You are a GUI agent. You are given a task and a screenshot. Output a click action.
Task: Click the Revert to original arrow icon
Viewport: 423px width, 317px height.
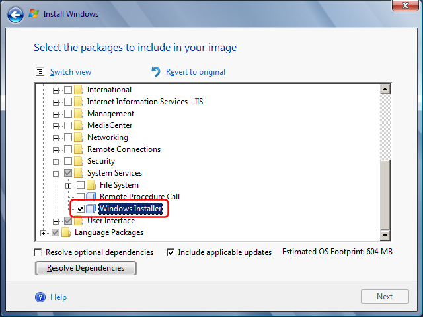(156, 72)
